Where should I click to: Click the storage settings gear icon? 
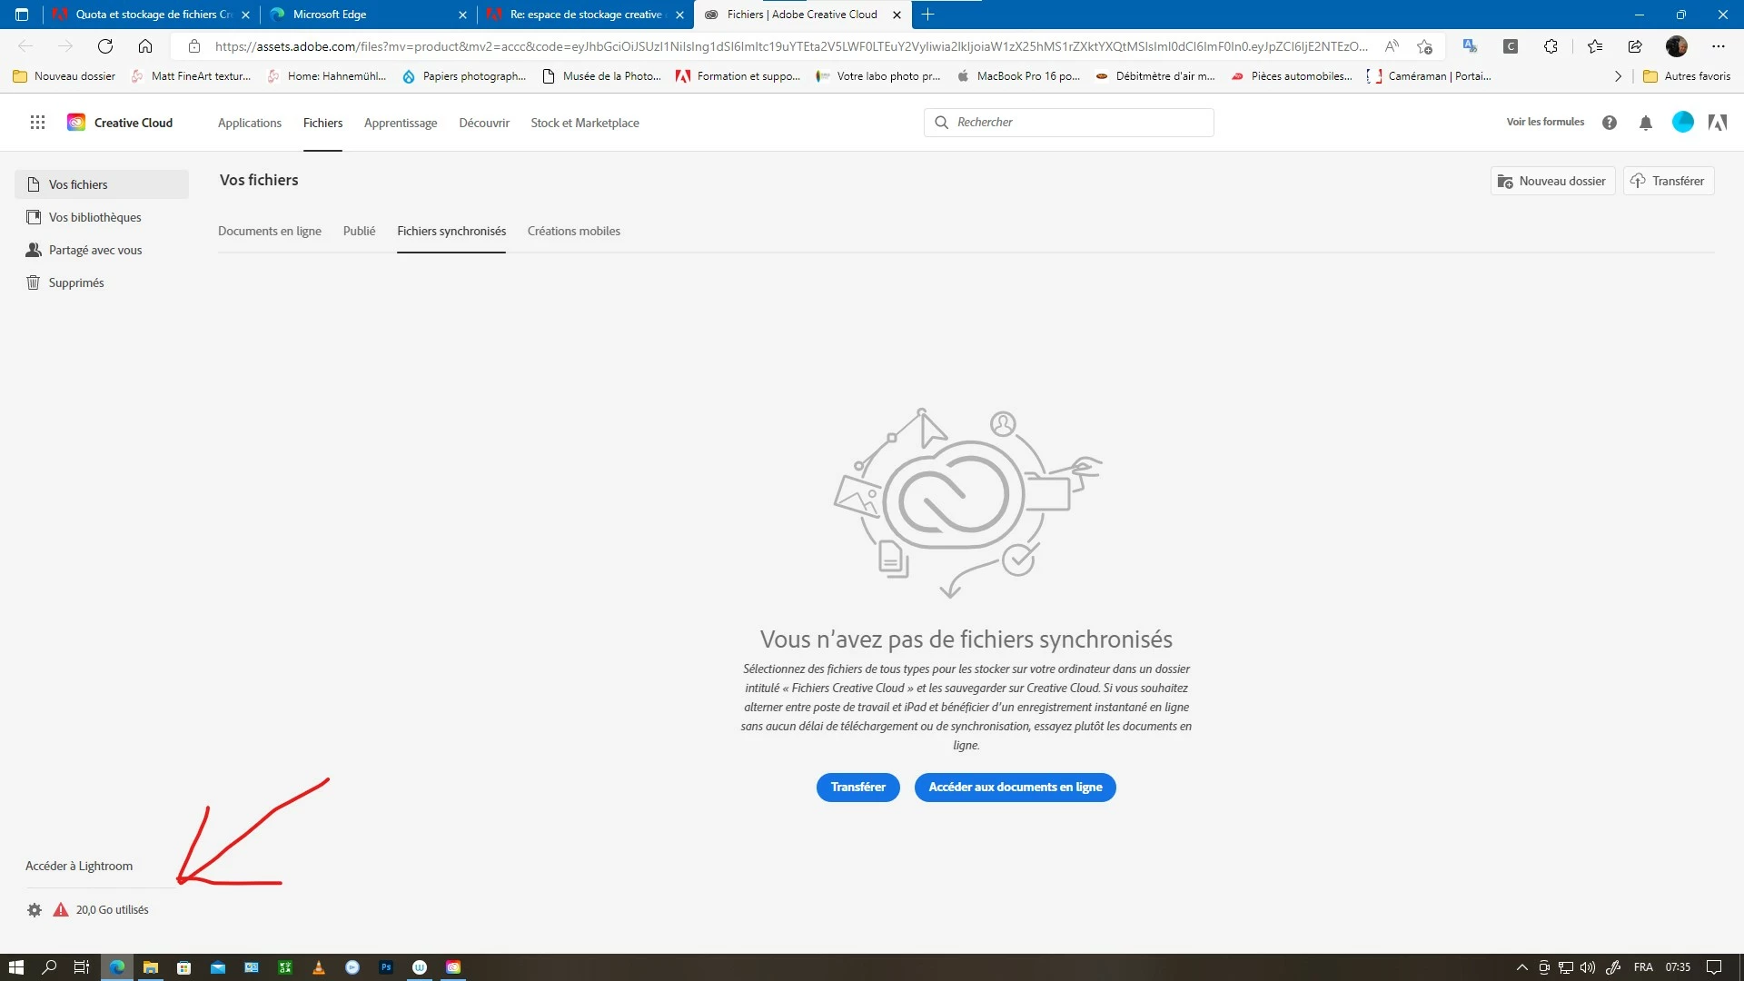pos(35,910)
